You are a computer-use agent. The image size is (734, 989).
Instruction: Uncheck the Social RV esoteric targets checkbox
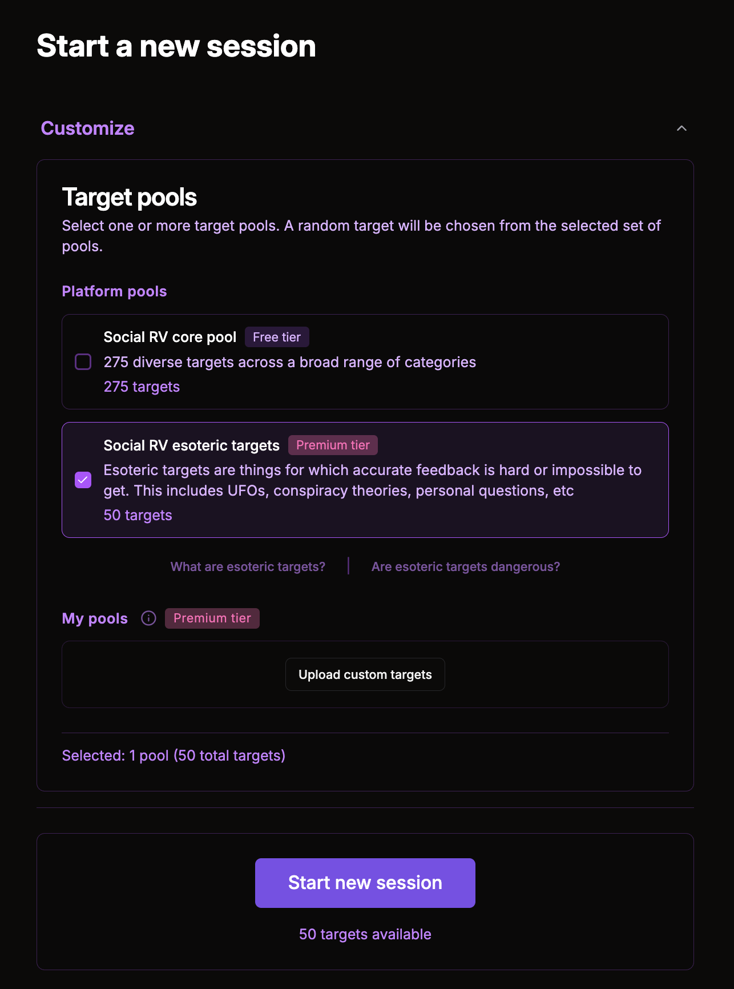point(83,480)
